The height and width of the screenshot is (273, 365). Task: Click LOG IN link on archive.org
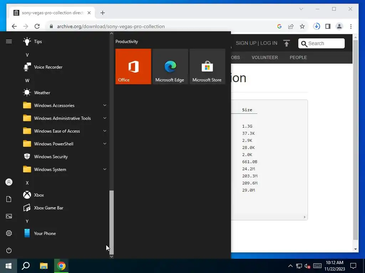pos(269,43)
